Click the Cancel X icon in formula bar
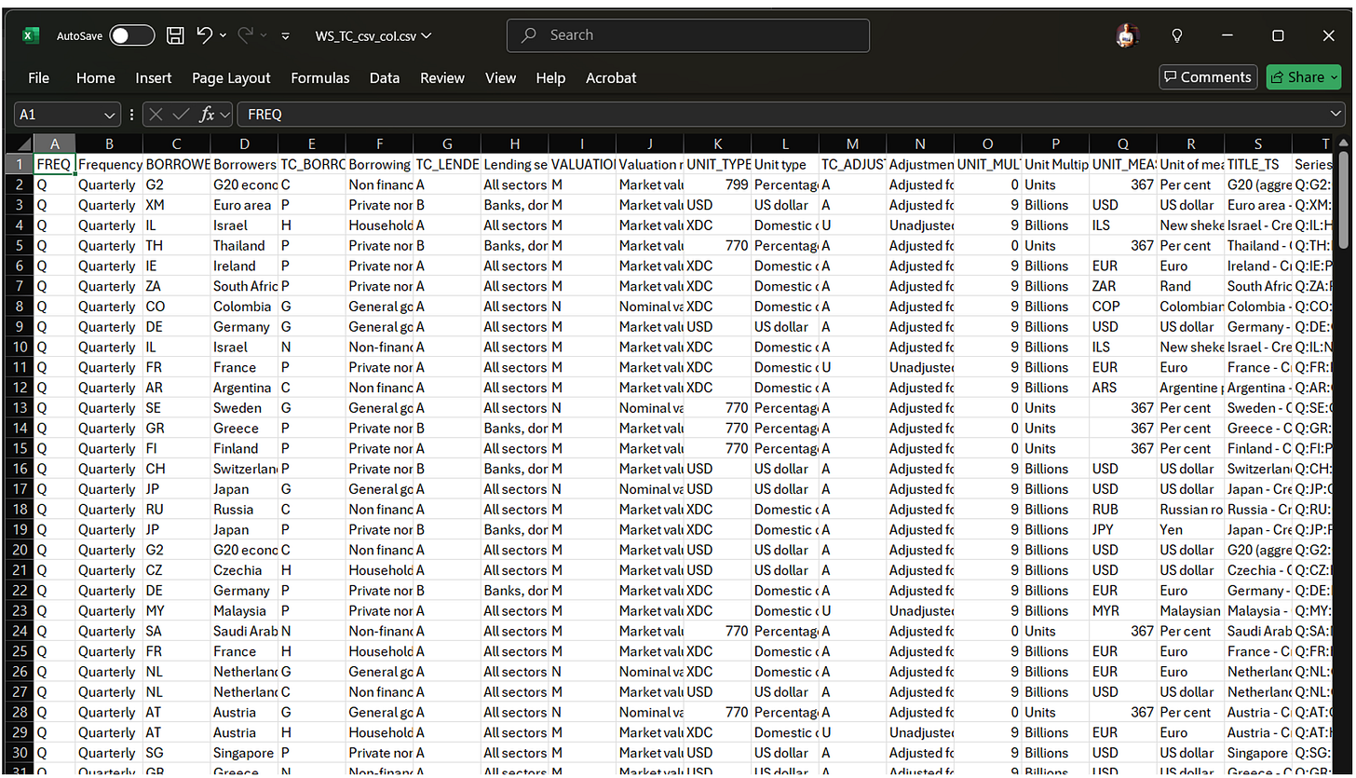Screen dimensions: 1356x778 click(156, 114)
